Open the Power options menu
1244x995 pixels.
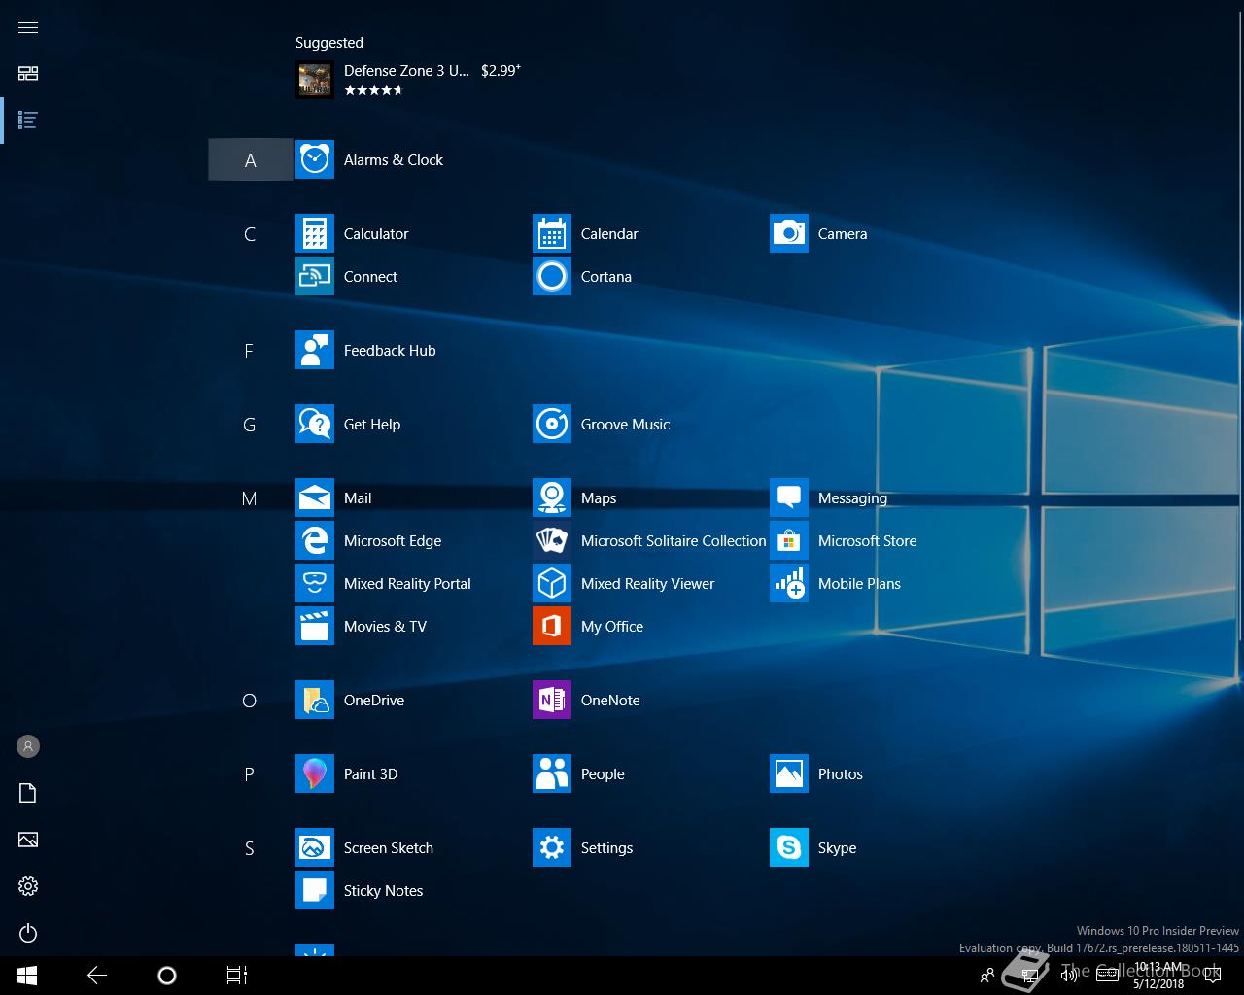coord(28,933)
